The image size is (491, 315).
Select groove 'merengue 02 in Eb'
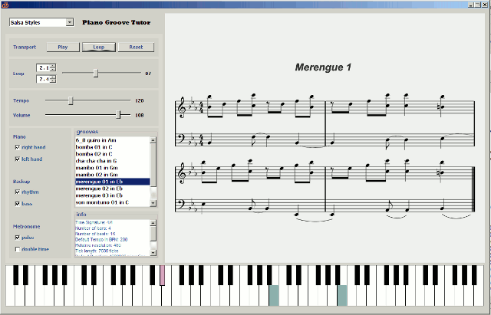113,189
